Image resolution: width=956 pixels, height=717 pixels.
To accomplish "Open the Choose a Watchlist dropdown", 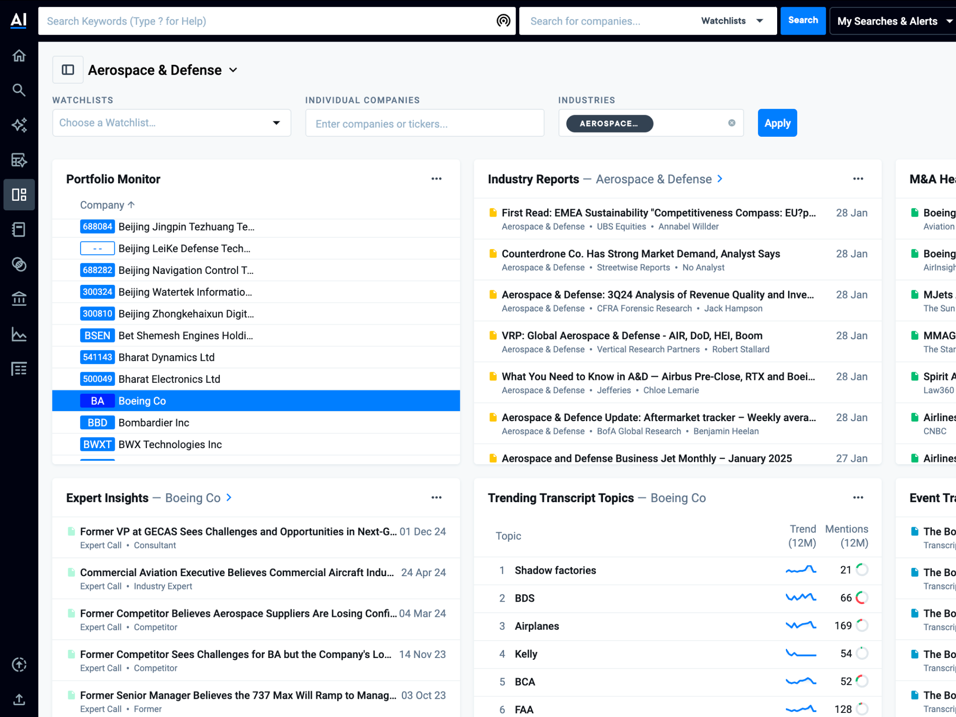I will point(172,123).
